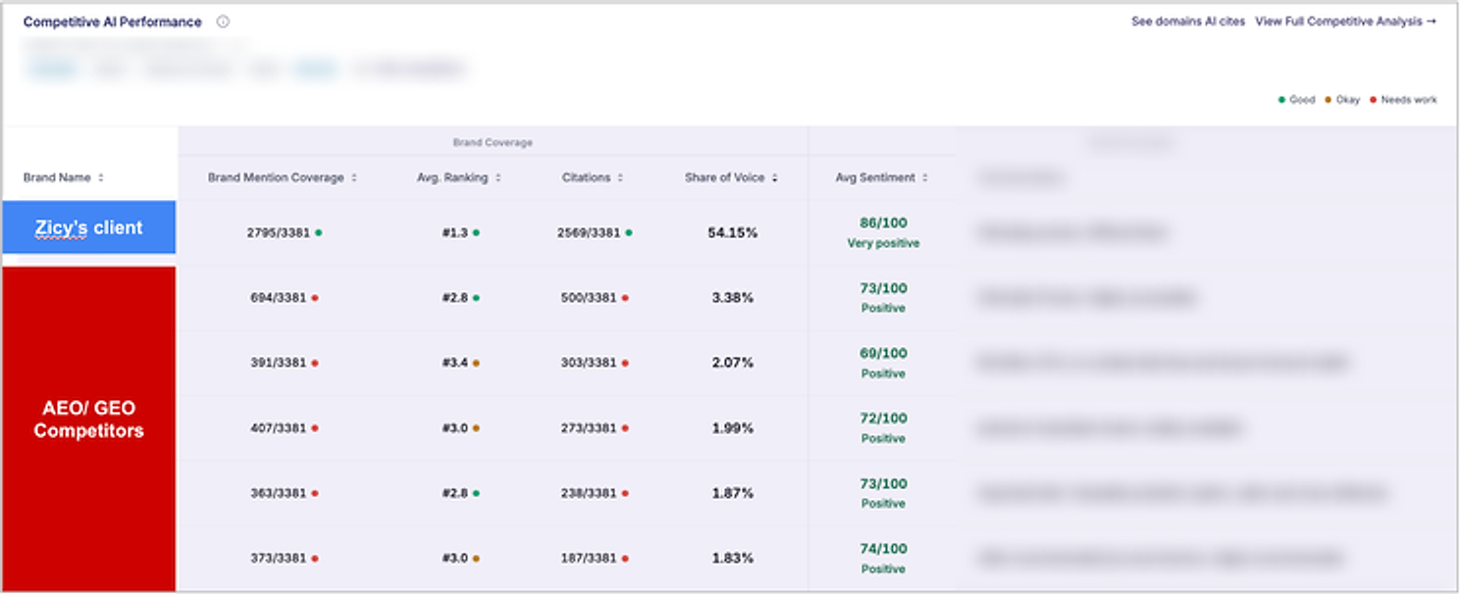Open View Full Competitive Analysis link

pyautogui.click(x=1346, y=22)
